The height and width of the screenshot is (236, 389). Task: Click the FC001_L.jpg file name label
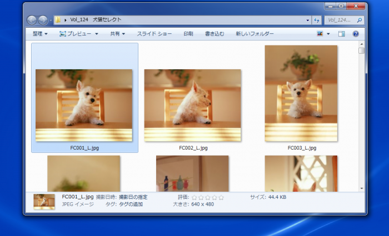84,148
